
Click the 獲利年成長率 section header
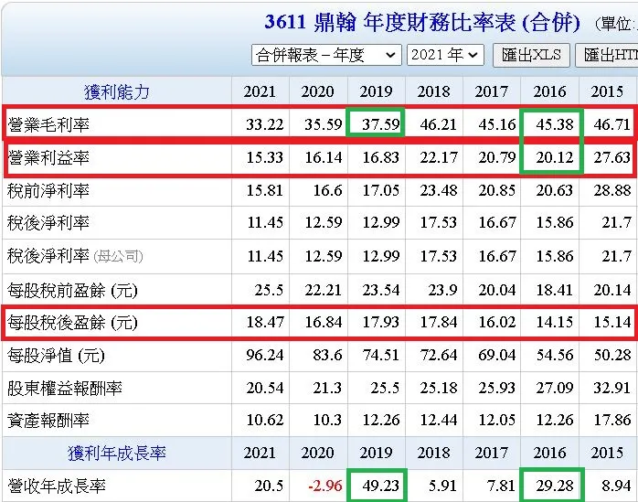point(117,454)
